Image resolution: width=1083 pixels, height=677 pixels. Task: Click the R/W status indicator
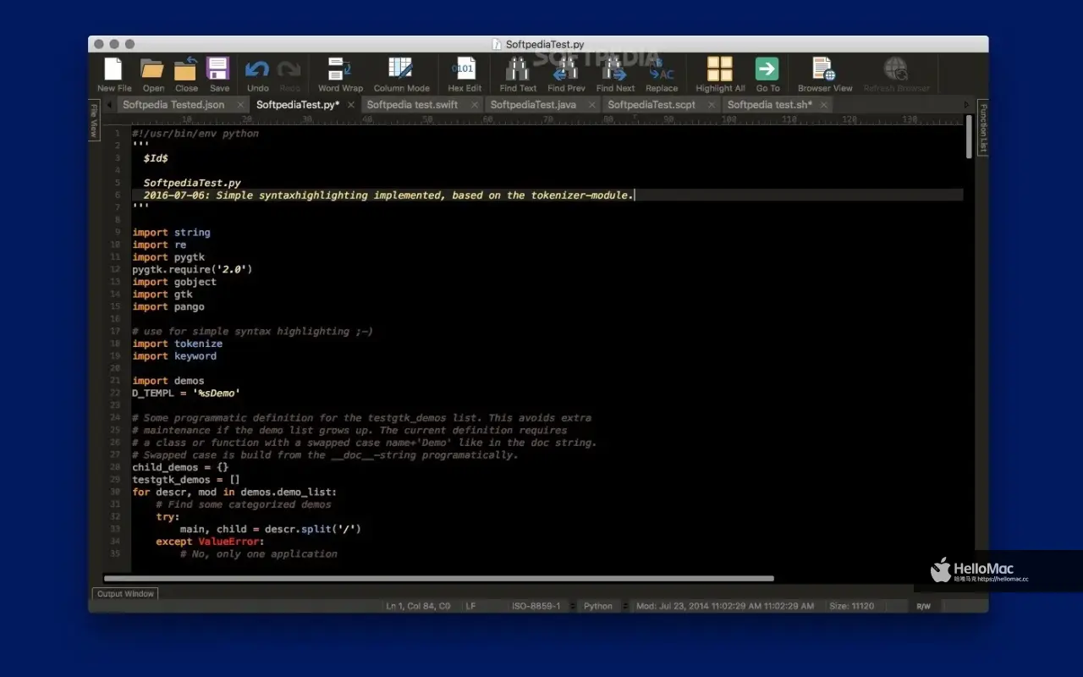(923, 606)
